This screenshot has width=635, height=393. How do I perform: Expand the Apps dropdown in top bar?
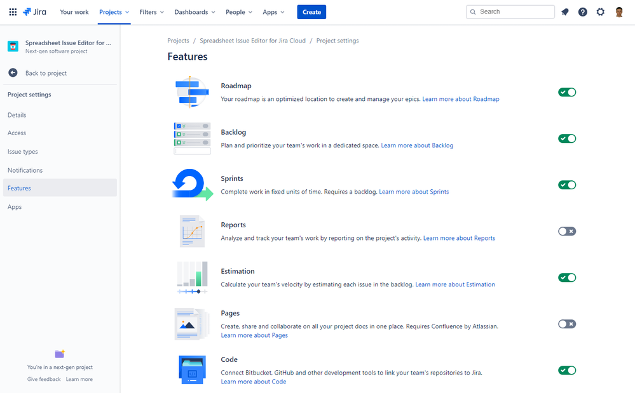273,12
